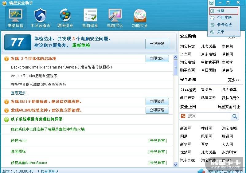The width and height of the screenshot is (246, 173).
Task: Open 卡卡论坛 menu entry
Action: 224,25
